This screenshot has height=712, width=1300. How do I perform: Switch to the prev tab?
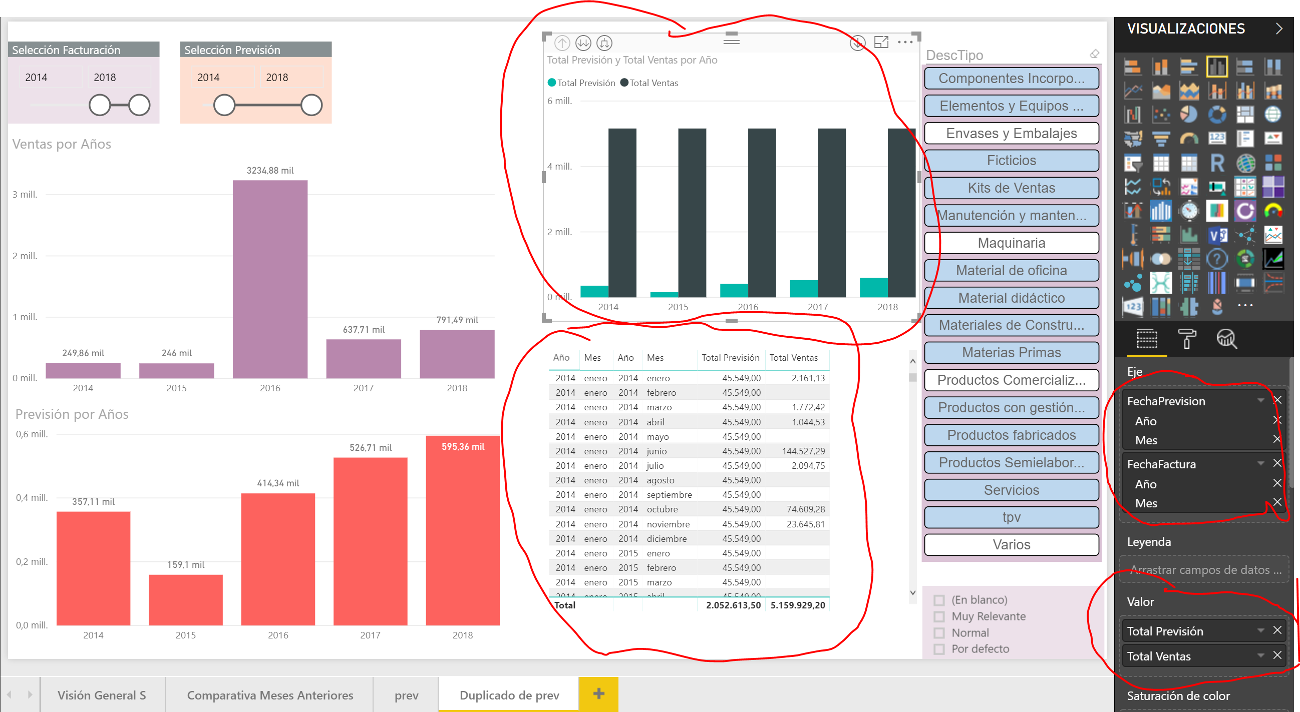pos(406,695)
